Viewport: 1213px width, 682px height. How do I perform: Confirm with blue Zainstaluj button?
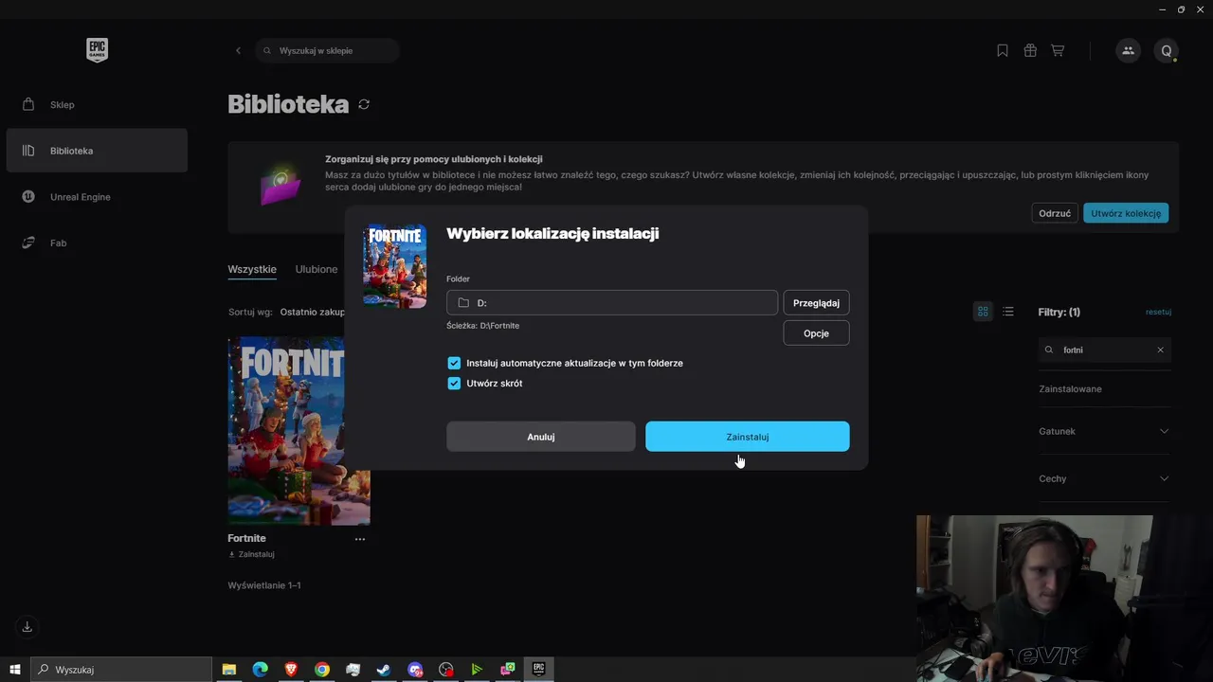tap(748, 437)
